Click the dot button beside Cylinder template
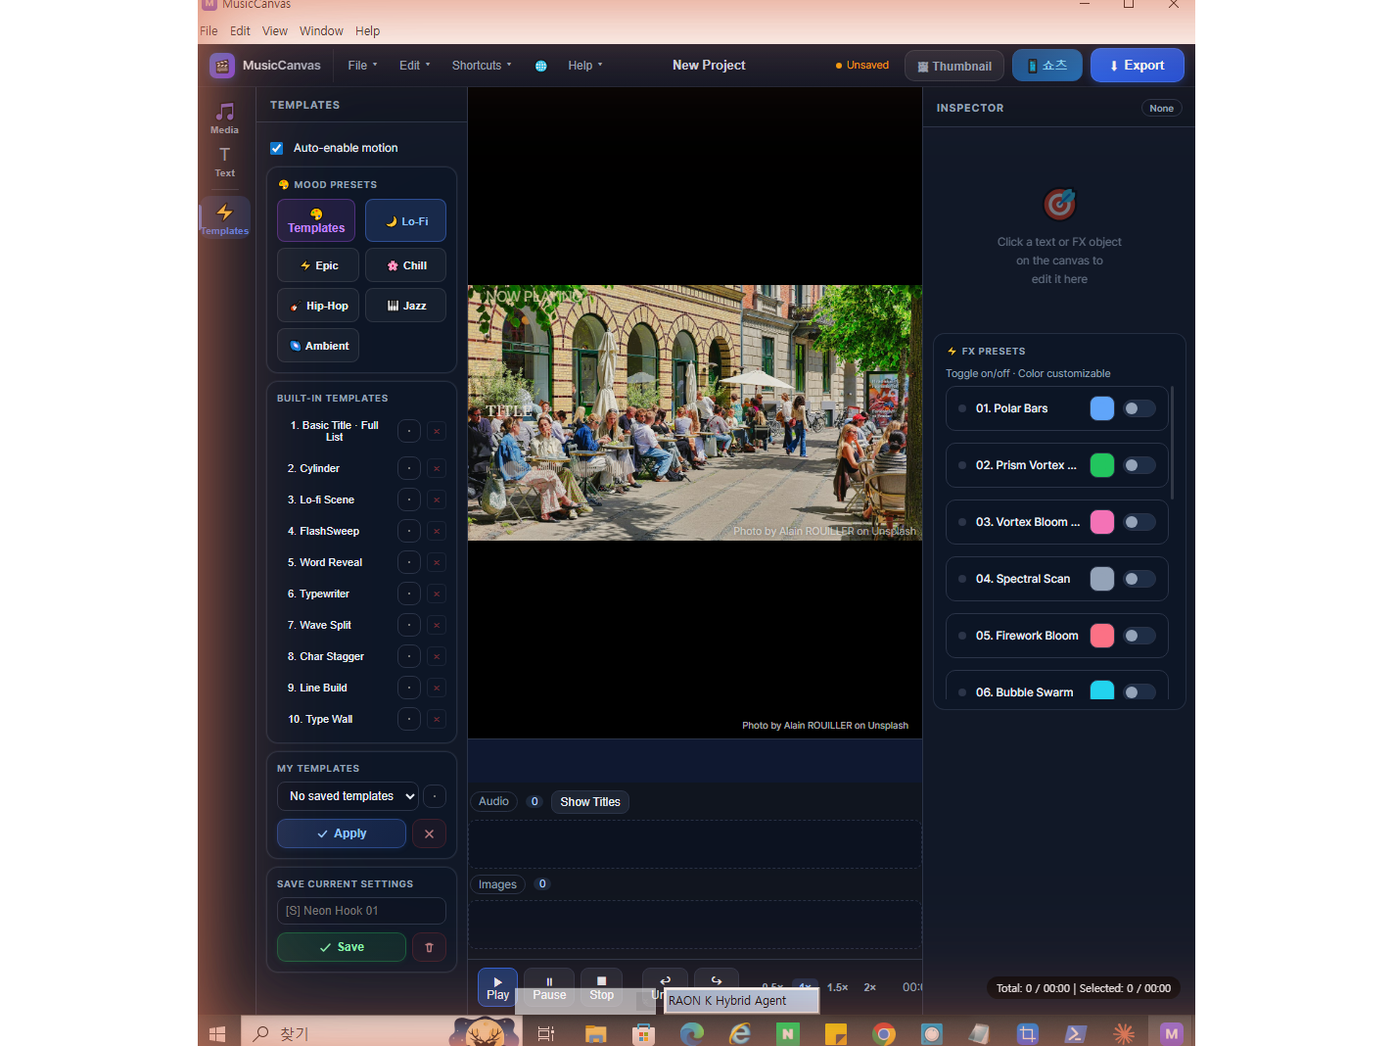 (x=409, y=468)
